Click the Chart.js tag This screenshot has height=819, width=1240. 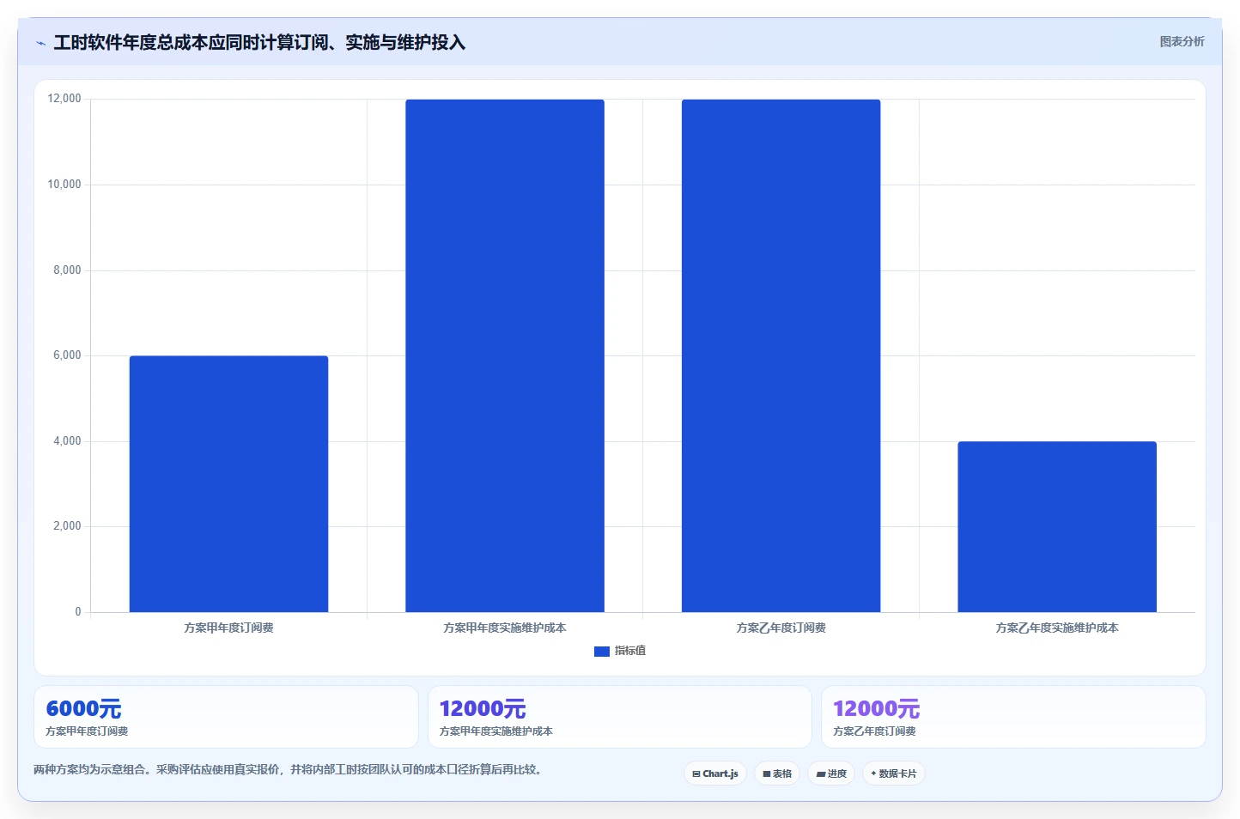[715, 773]
